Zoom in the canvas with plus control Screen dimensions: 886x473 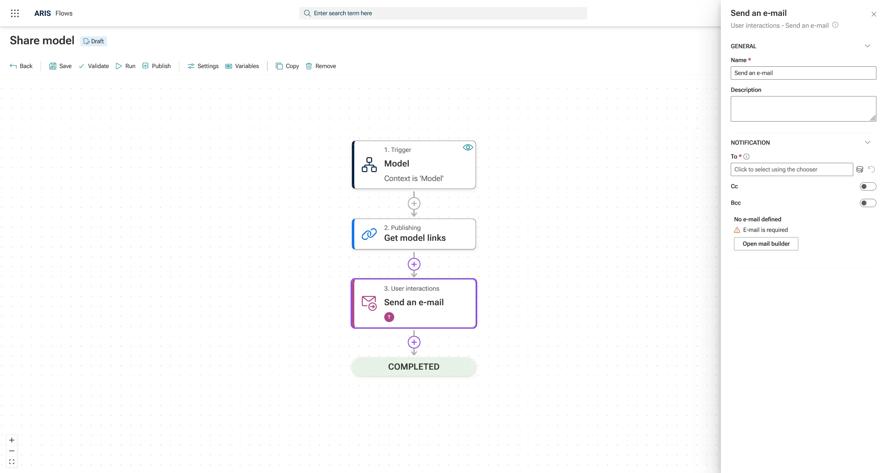[x=12, y=440]
